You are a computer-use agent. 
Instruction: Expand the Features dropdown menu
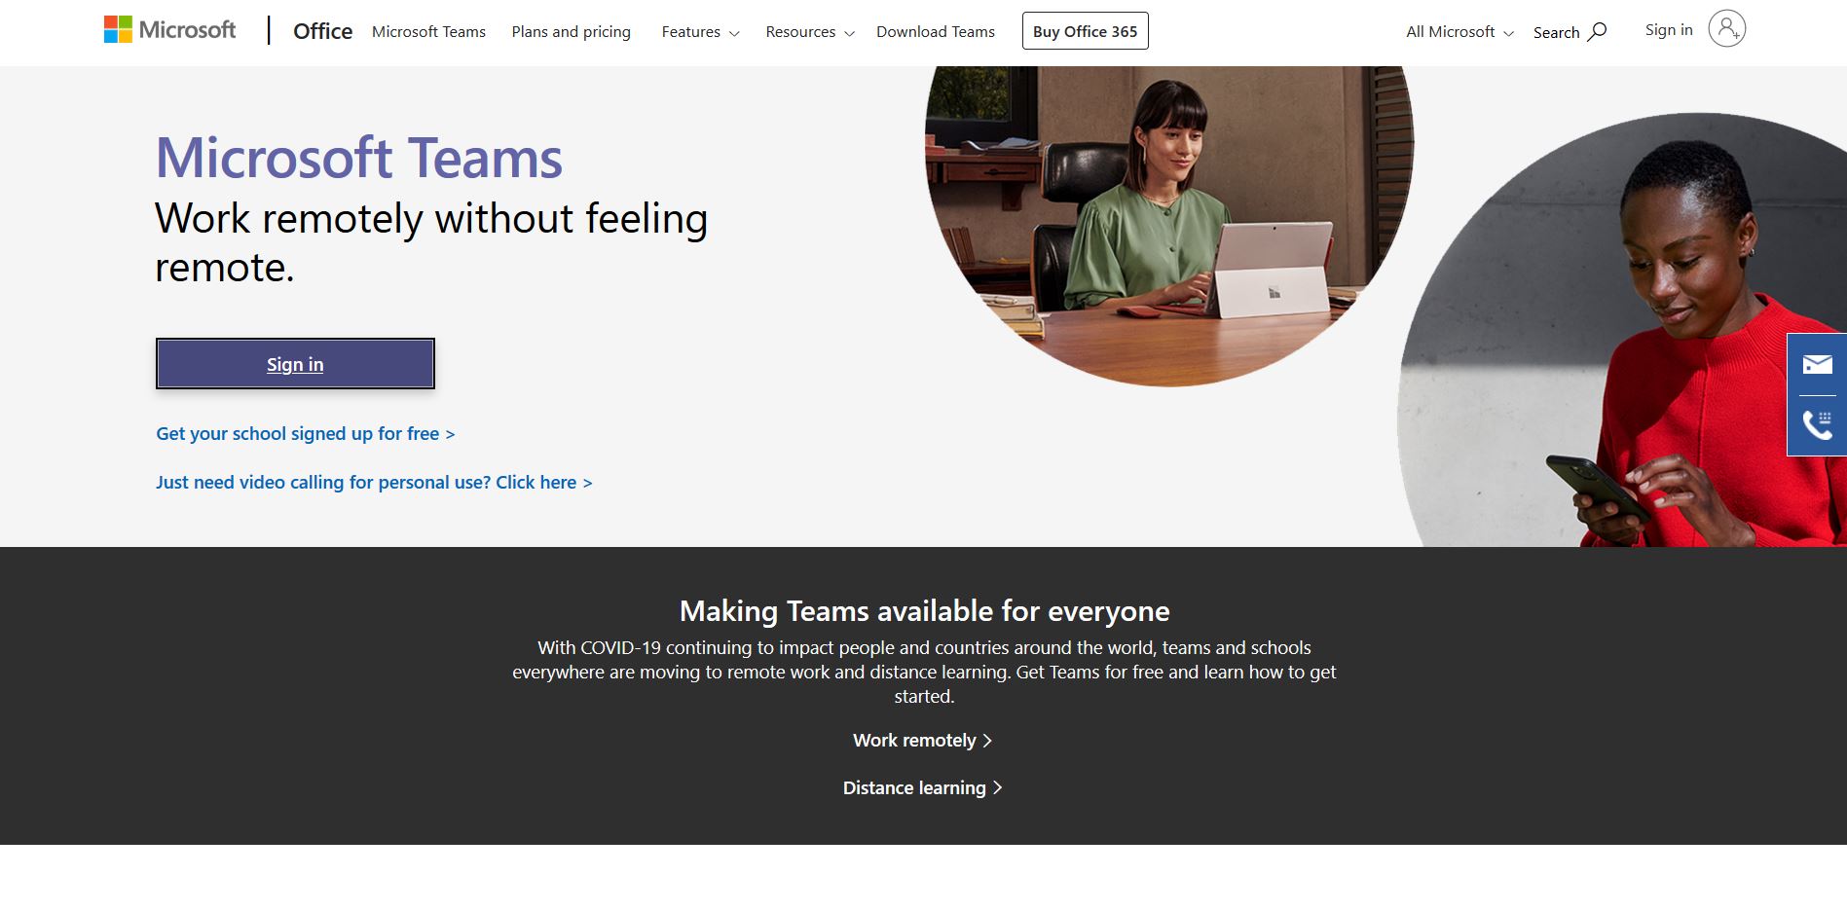click(700, 32)
